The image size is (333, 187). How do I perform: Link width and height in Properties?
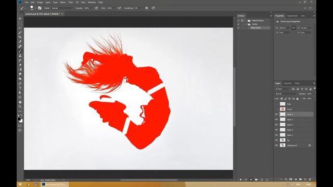(x=293, y=28)
